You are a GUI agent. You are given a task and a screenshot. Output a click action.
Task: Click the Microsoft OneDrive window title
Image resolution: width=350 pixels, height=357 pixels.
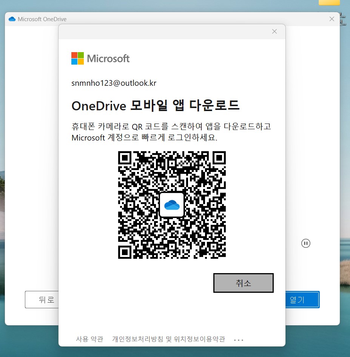42,19
